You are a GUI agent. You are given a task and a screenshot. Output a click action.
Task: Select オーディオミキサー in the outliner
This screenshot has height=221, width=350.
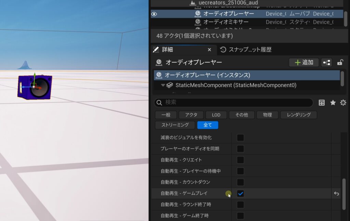coord(226,22)
